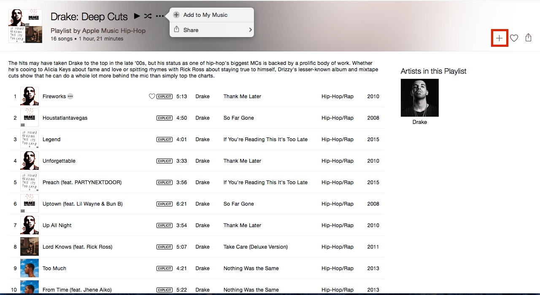Open Drake's artist thumbnail in the sidebar

coord(419,97)
